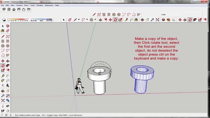Toggle Show/Hide Shadows button
This screenshot has width=210, height=118.
4,20
